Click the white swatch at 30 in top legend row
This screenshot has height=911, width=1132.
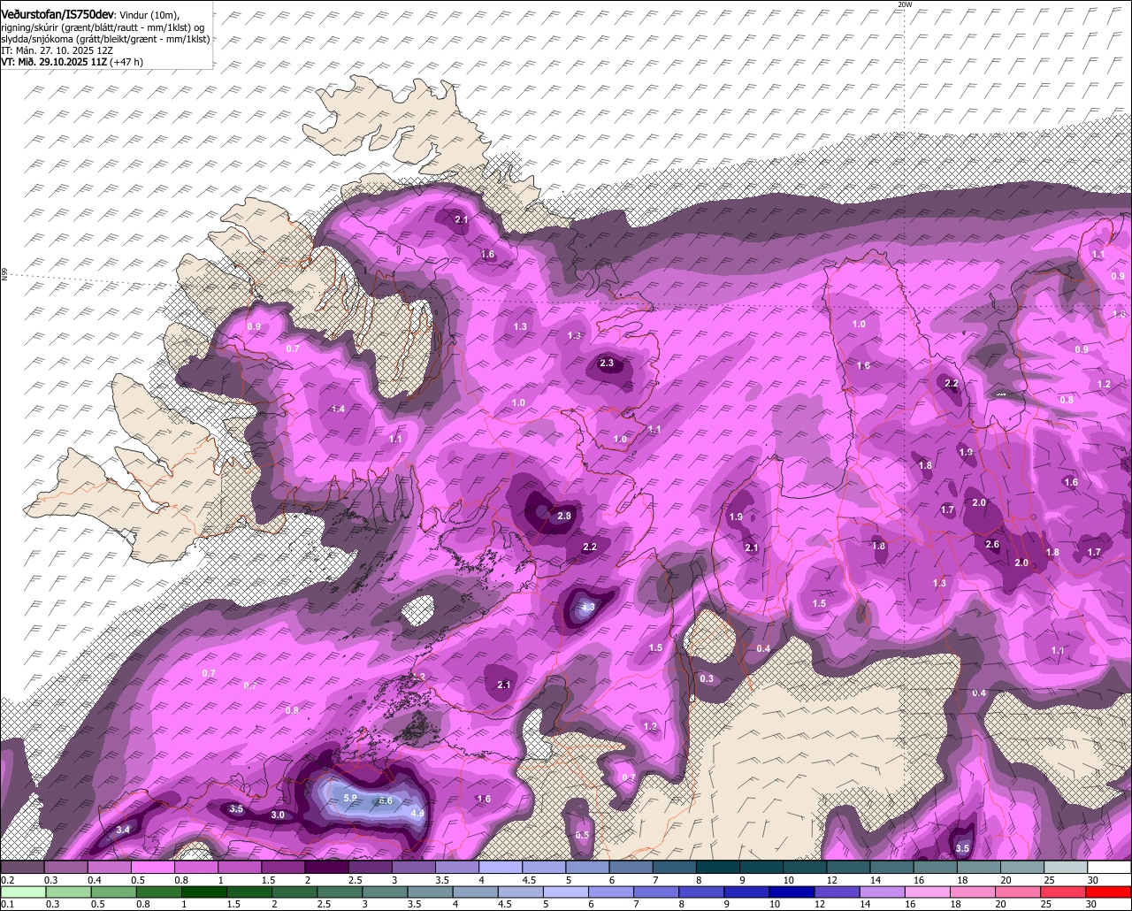coord(1109,868)
